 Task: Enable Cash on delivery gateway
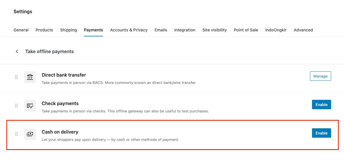click(321, 133)
